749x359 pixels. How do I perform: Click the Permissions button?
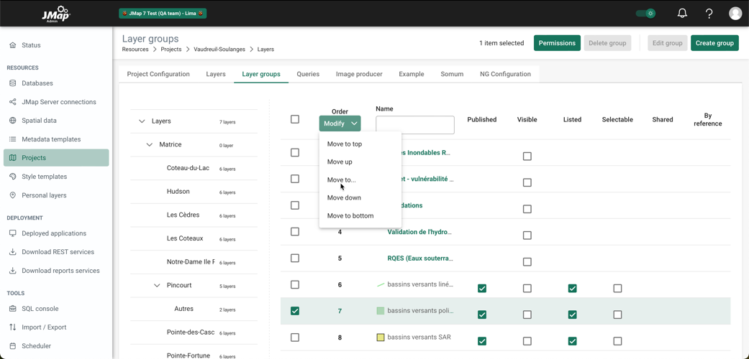557,43
